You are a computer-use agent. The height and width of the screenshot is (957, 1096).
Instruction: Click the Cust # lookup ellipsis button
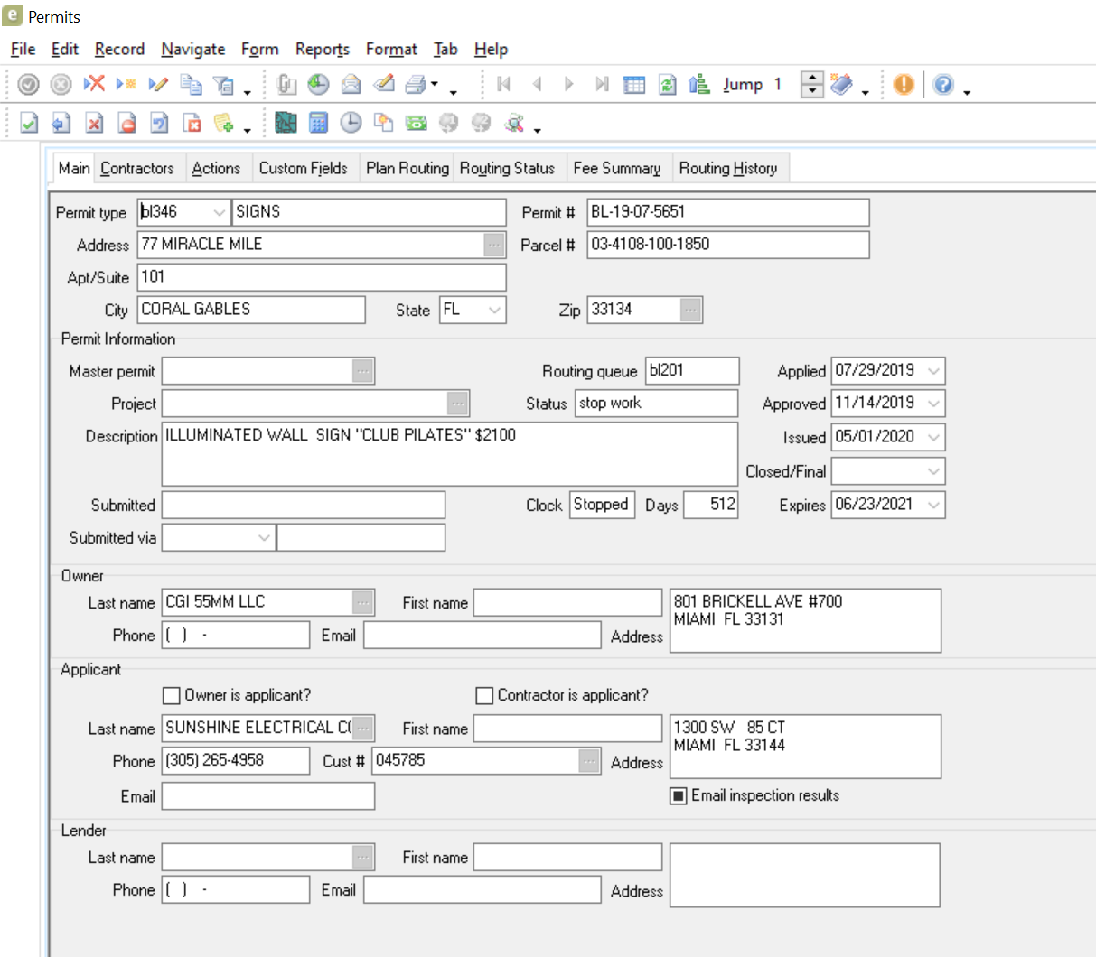point(589,761)
